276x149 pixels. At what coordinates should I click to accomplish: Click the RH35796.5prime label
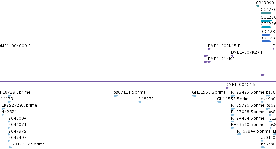[247, 105]
